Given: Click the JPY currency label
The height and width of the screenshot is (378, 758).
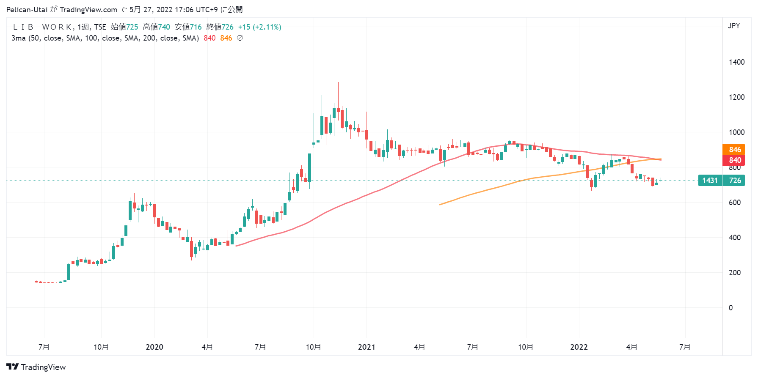Looking at the screenshot, I should point(734,26).
